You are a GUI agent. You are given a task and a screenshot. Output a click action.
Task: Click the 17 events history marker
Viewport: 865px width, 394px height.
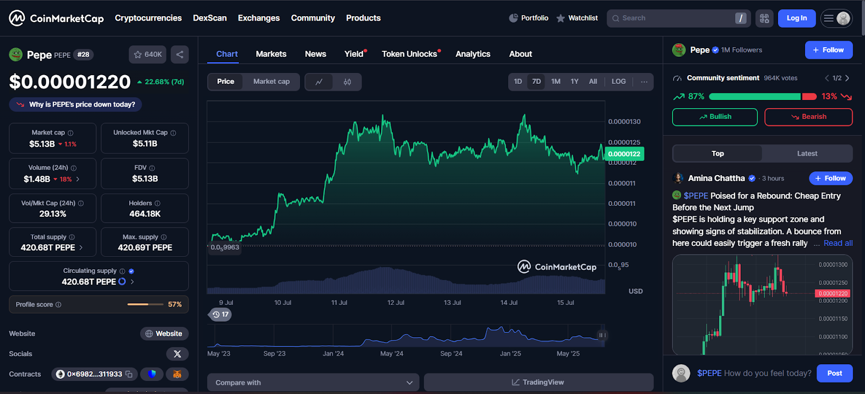click(220, 315)
